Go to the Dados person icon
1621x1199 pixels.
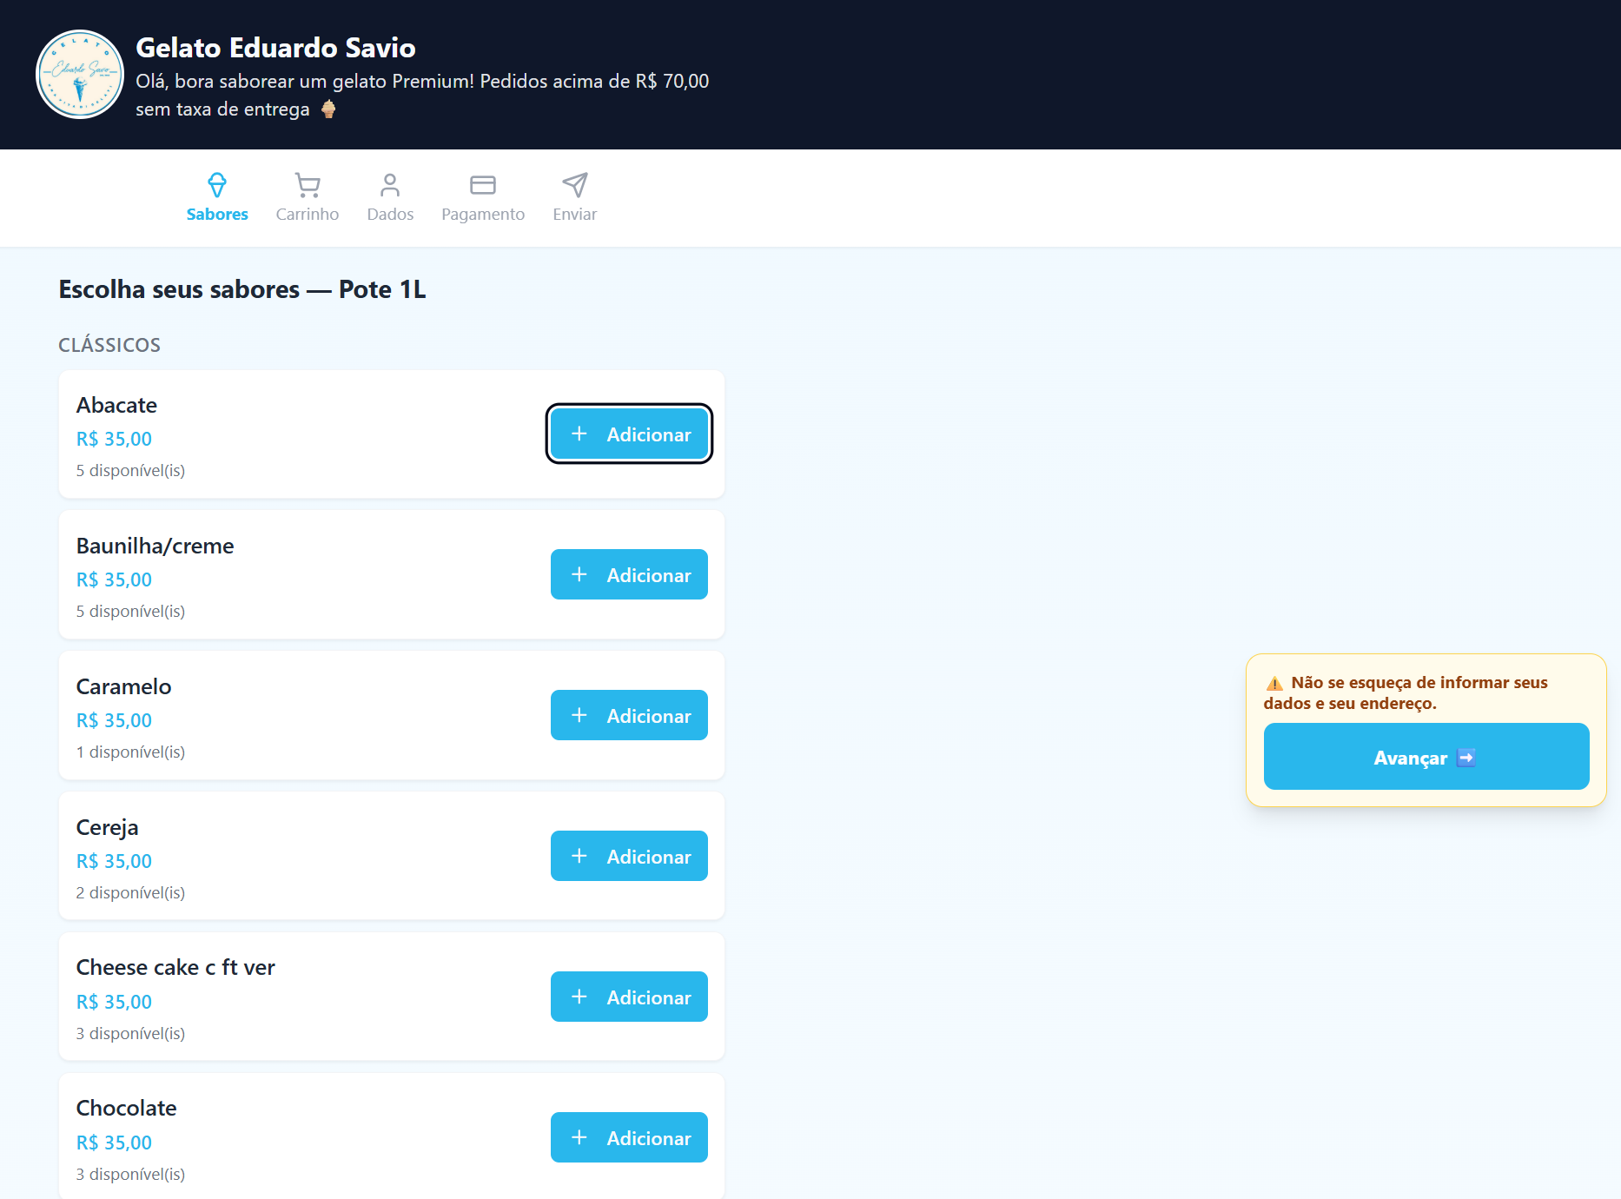click(390, 185)
